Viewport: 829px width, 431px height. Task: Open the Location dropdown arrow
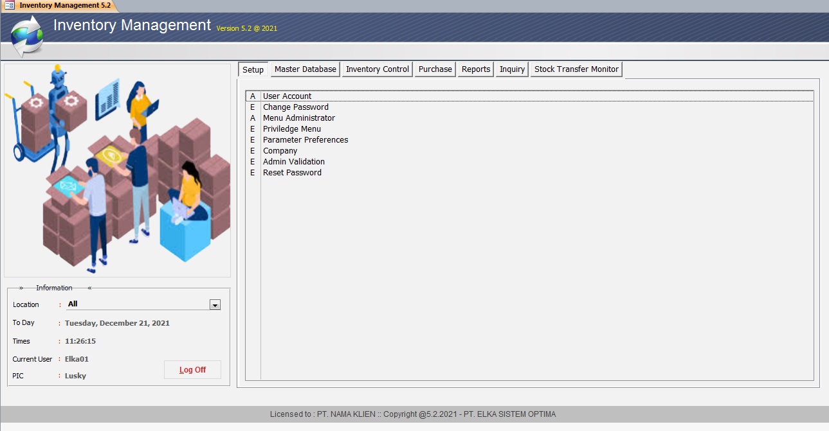pos(215,305)
